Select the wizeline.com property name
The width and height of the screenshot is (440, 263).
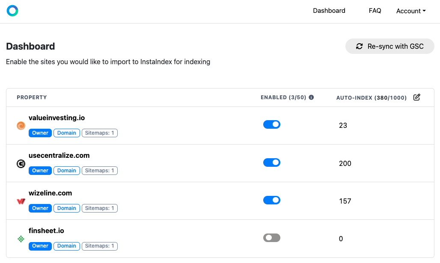(50, 193)
